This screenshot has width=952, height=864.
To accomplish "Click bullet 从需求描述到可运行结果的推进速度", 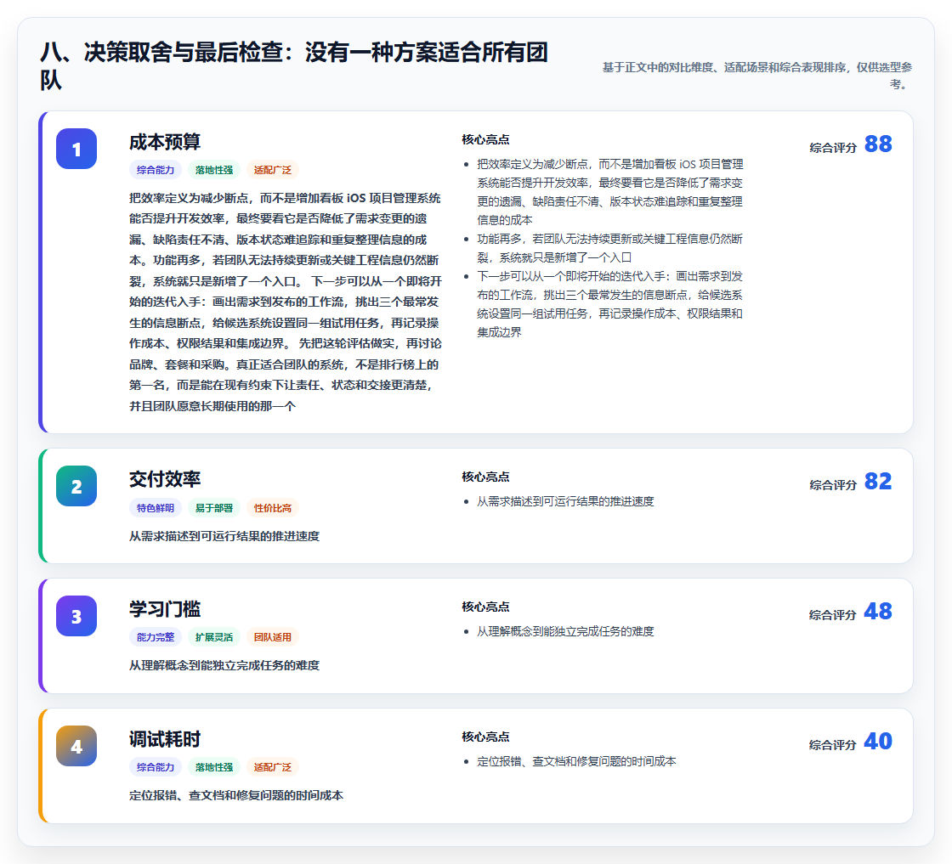I will [x=565, y=501].
